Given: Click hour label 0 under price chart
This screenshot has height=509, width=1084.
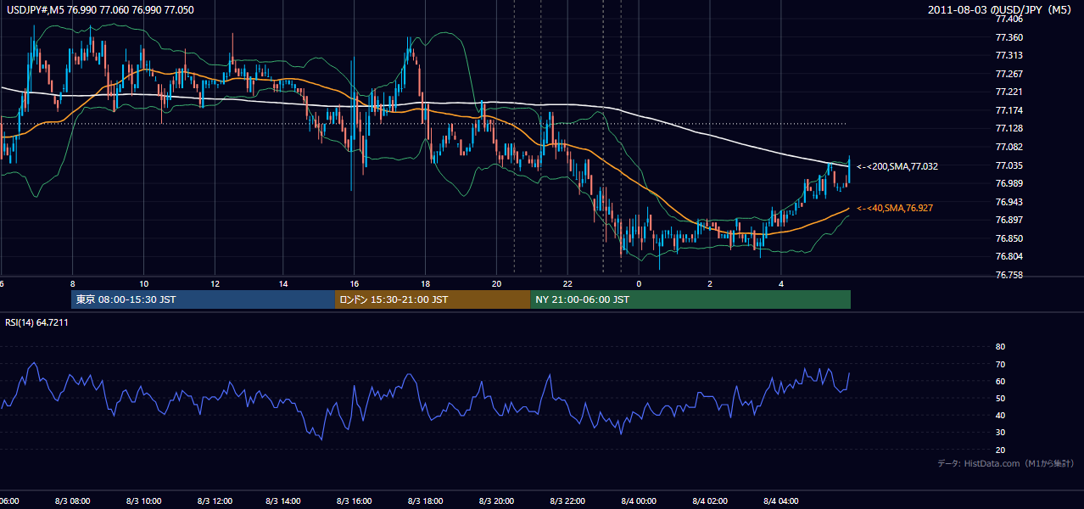Looking at the screenshot, I should click(x=639, y=284).
